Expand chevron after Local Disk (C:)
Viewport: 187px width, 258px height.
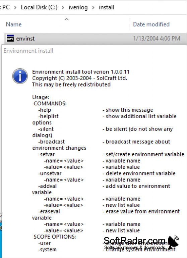pyautogui.click(x=63, y=8)
